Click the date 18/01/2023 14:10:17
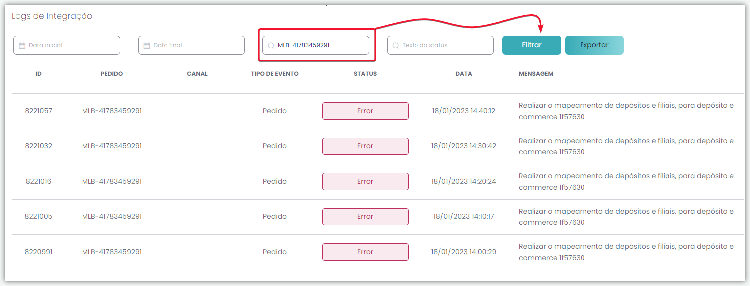This screenshot has height=286, width=750. 464,216
